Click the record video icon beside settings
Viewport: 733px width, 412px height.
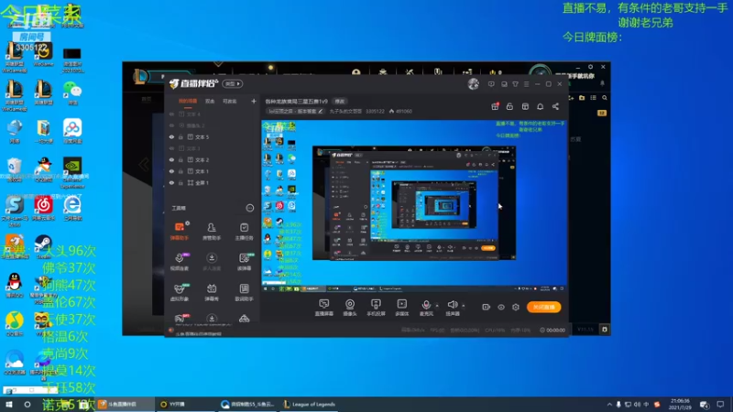tap(486, 307)
